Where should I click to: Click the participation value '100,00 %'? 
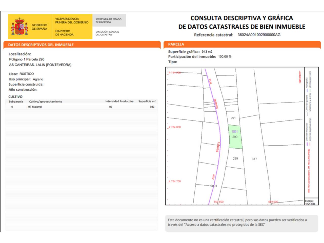pos(225,57)
